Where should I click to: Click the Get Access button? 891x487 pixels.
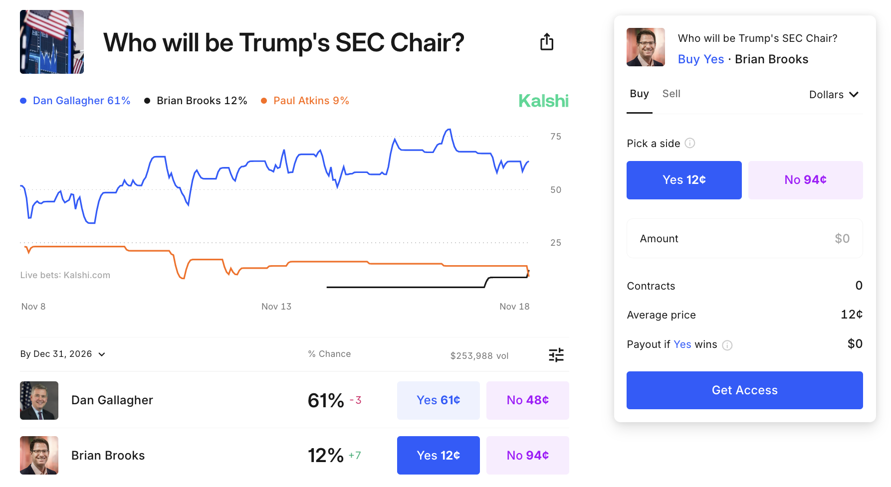click(744, 390)
